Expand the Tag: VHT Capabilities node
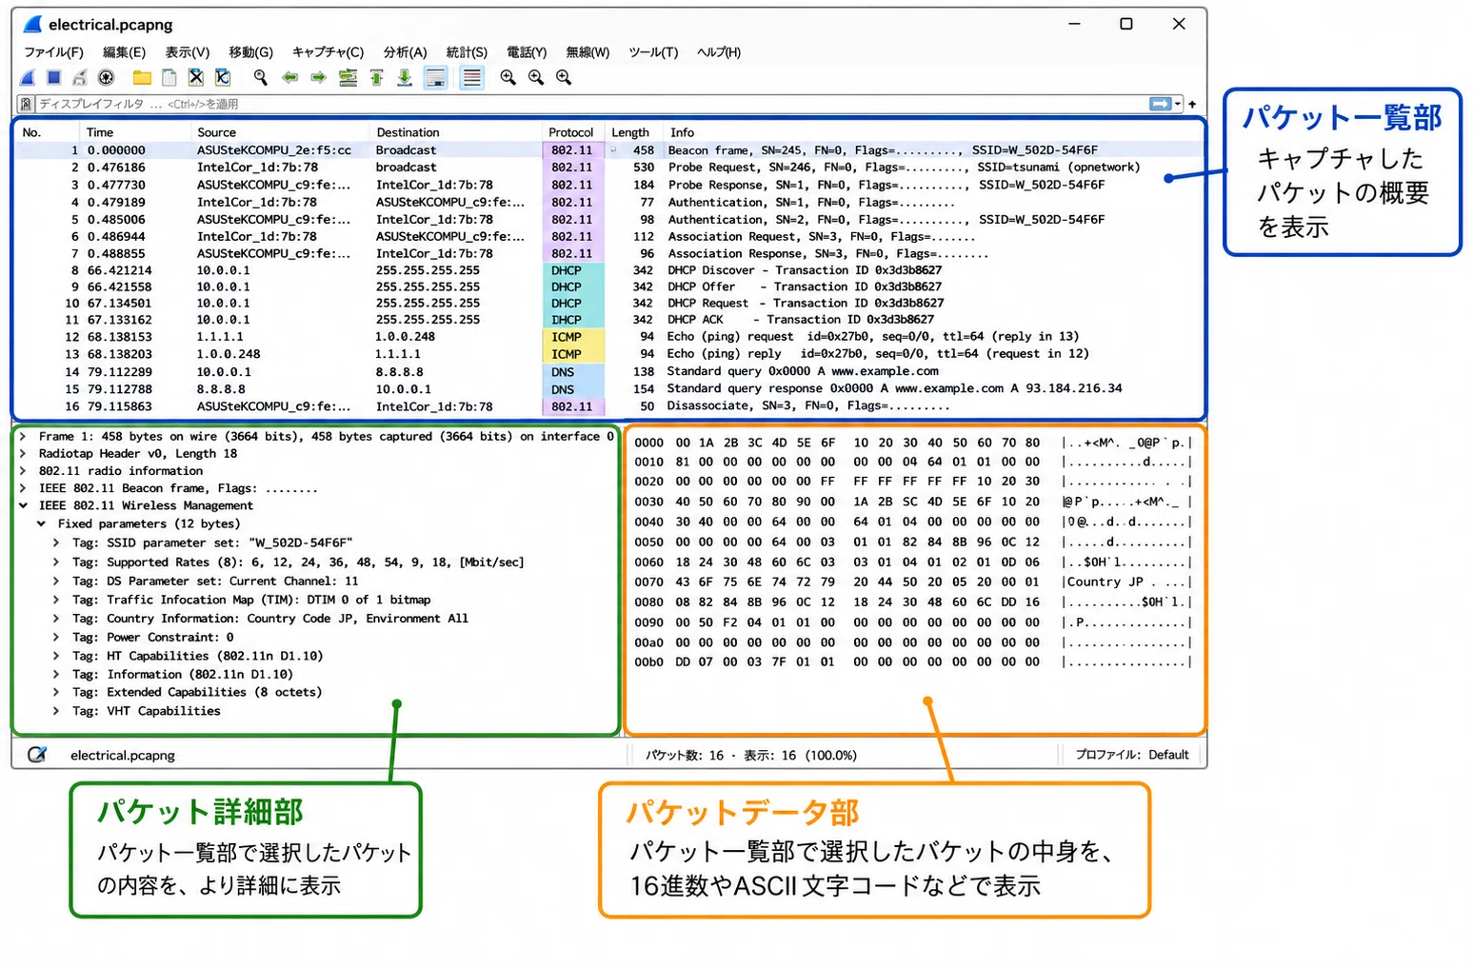The image size is (1474, 967). pyautogui.click(x=56, y=711)
